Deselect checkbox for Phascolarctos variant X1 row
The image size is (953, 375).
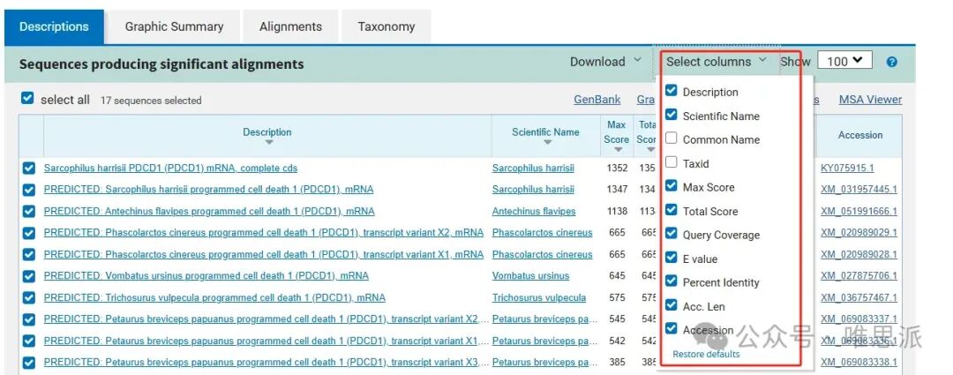(28, 255)
